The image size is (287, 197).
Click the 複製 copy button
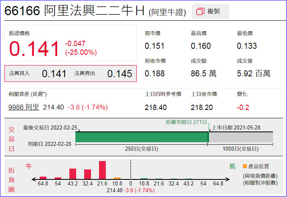tap(210, 12)
